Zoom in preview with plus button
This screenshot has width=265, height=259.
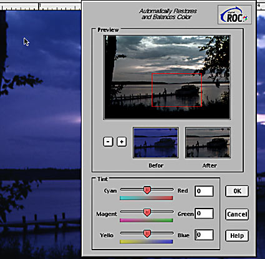122,142
